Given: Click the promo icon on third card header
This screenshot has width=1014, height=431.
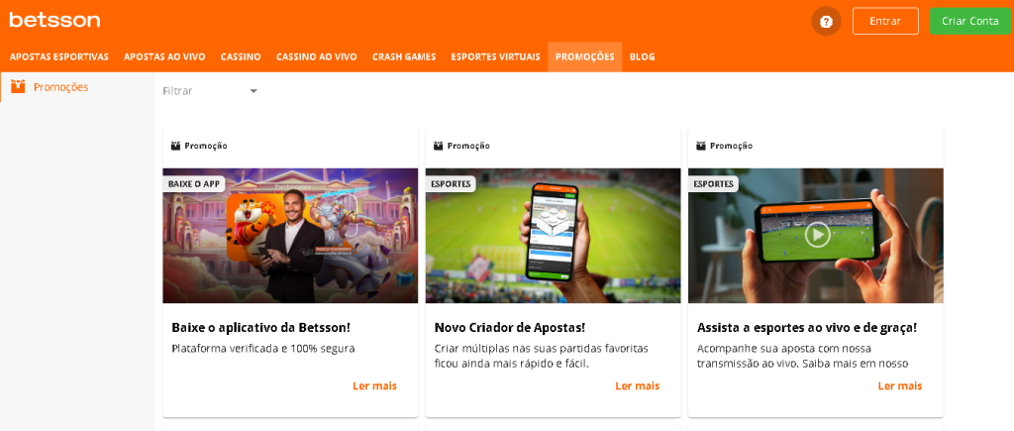Looking at the screenshot, I should tap(701, 147).
